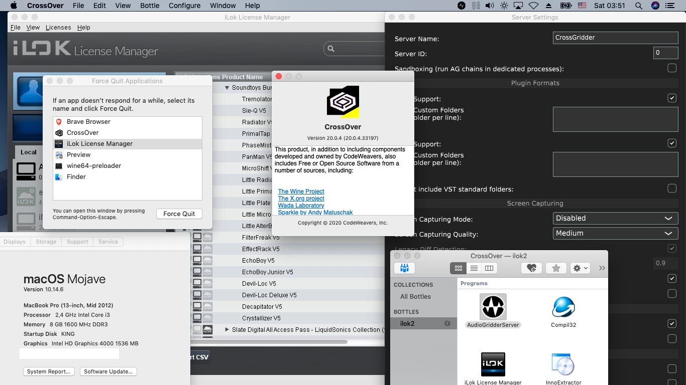Click the large CrossOver logo in About window
This screenshot has height=385, width=686.
click(x=343, y=102)
